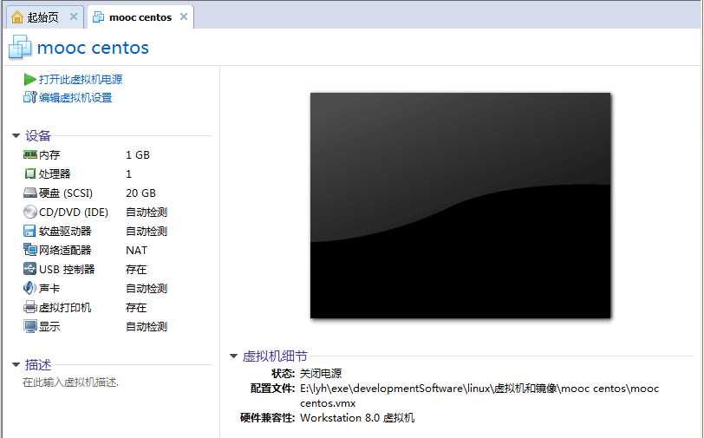Viewport: 704px width, 438px height.
Task: Open 编辑虚拟机设置 link
Action: (x=75, y=97)
